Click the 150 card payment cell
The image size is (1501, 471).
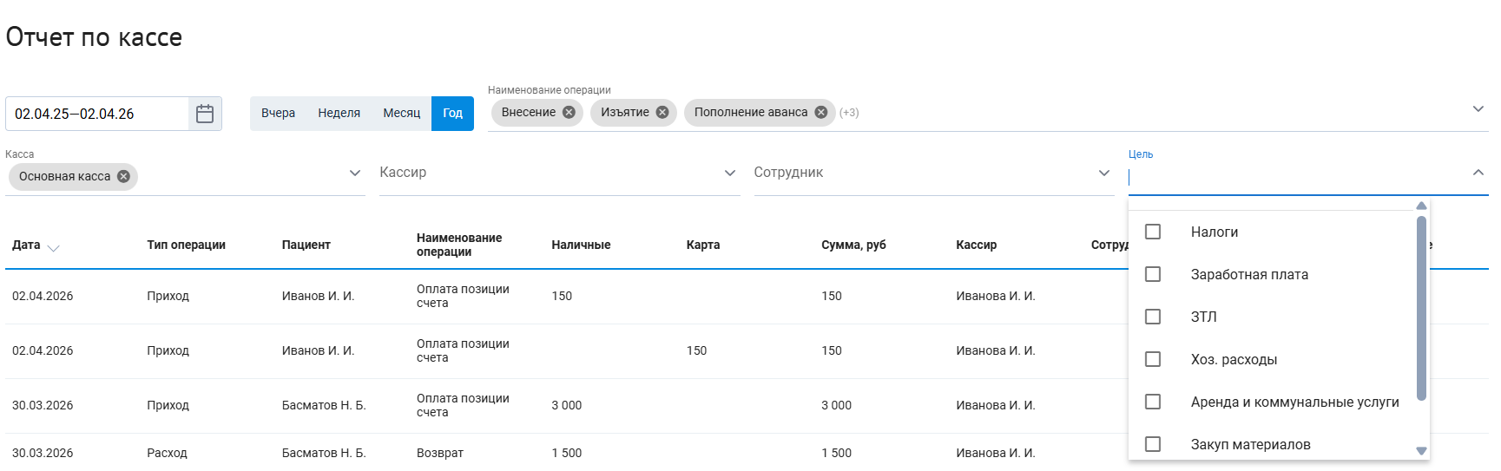pos(697,350)
